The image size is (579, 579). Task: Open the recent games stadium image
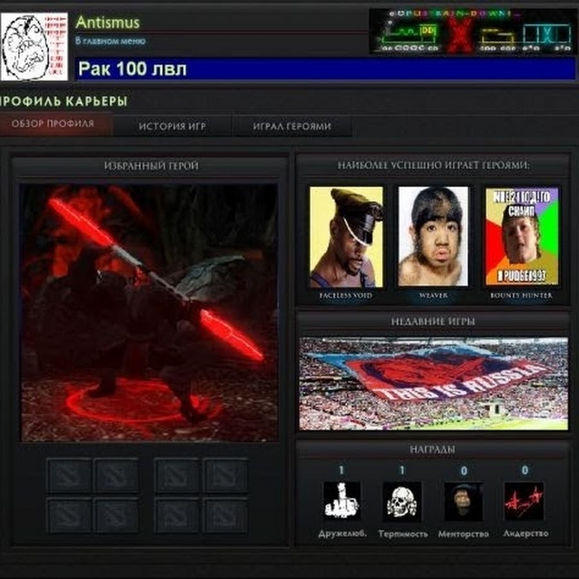click(x=433, y=383)
